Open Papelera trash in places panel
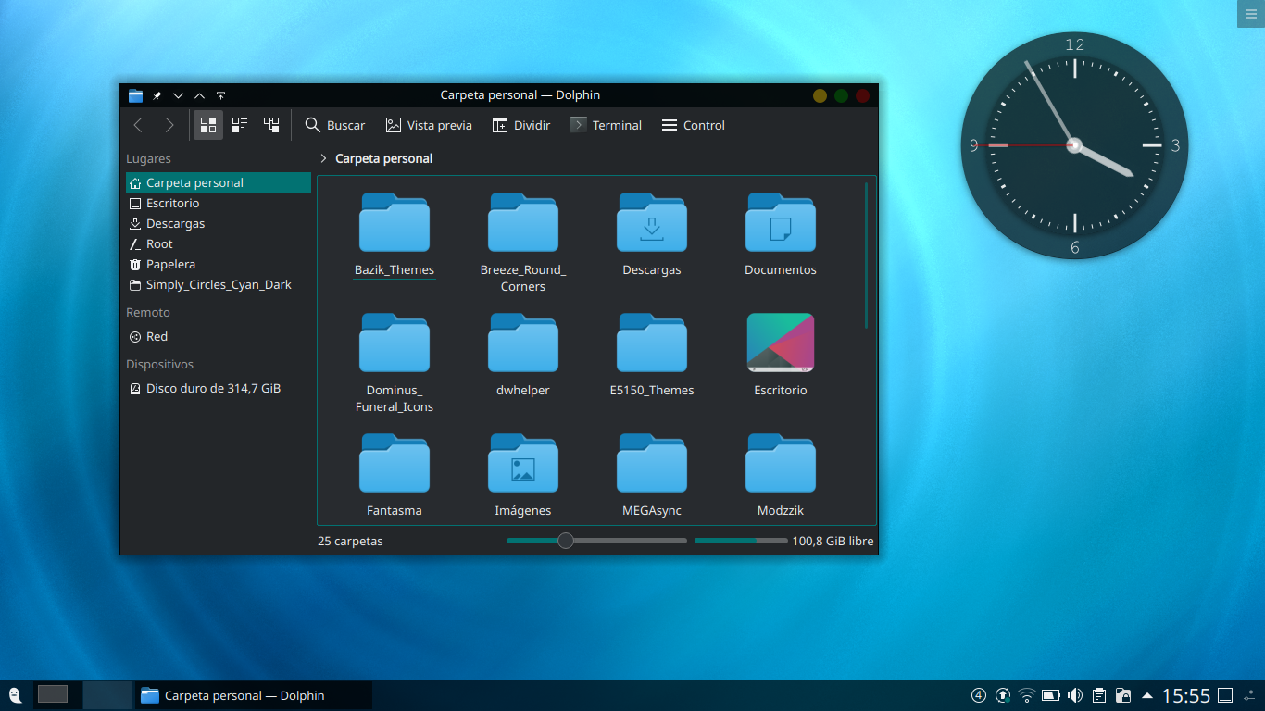This screenshot has width=1265, height=711. tap(219, 264)
